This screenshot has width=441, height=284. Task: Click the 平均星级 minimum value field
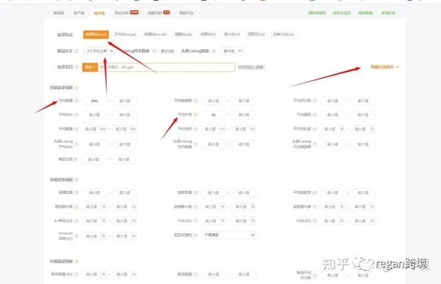(333, 114)
